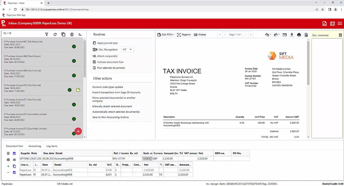Download the displayed PDF document

(x=292, y=35)
